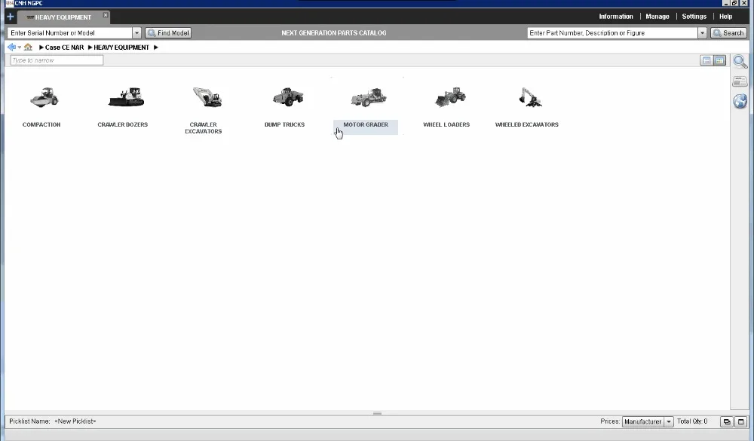Click the CNH NGPC app icon in title bar

point(10,3)
